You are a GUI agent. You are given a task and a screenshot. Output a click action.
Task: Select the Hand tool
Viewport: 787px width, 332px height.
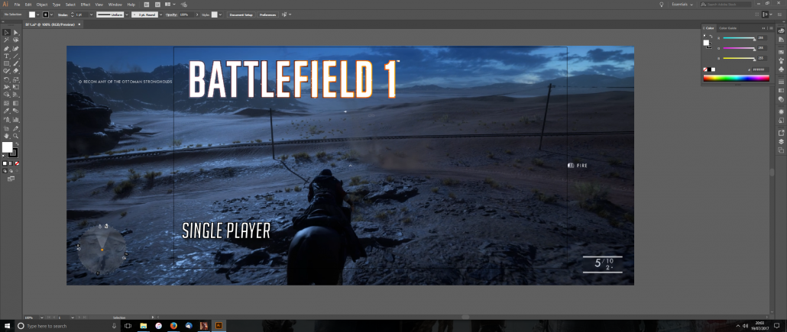pos(7,135)
